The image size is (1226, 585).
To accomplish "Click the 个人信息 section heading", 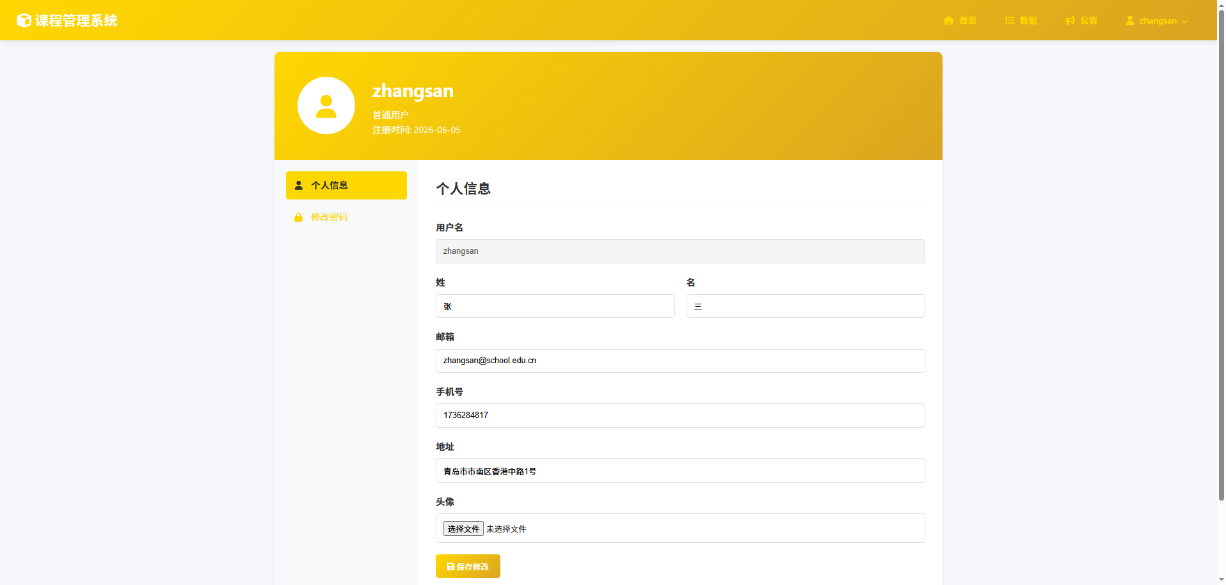I will tap(463, 189).
